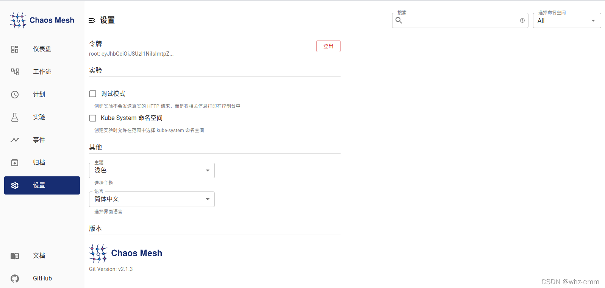
Task: Click the documentation book icon
Action: coord(15,256)
